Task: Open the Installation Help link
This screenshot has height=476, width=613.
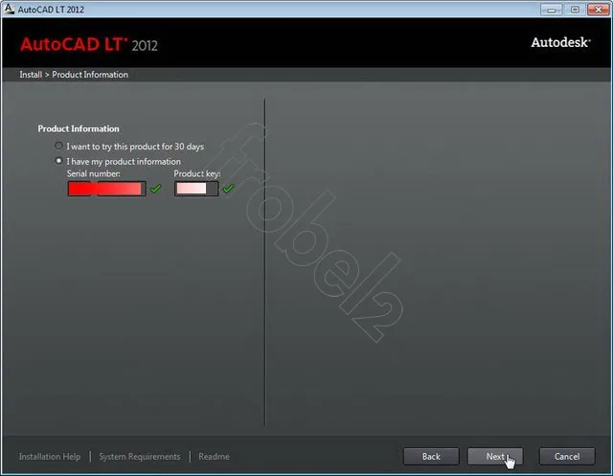Action: pyautogui.click(x=50, y=457)
